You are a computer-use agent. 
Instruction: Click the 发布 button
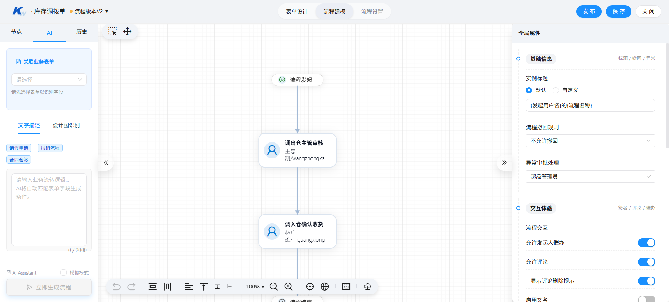[589, 11]
